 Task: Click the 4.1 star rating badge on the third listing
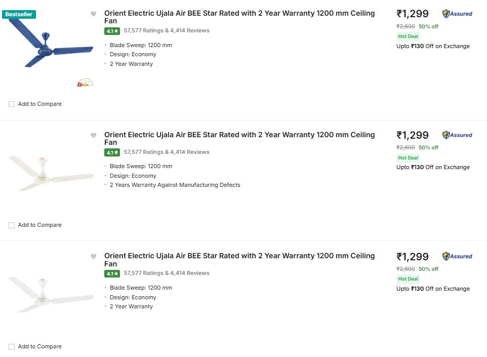[x=112, y=273]
